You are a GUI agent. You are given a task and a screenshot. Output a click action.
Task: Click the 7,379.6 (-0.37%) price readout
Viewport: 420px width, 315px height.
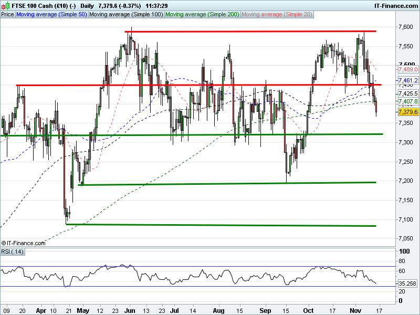point(120,6)
